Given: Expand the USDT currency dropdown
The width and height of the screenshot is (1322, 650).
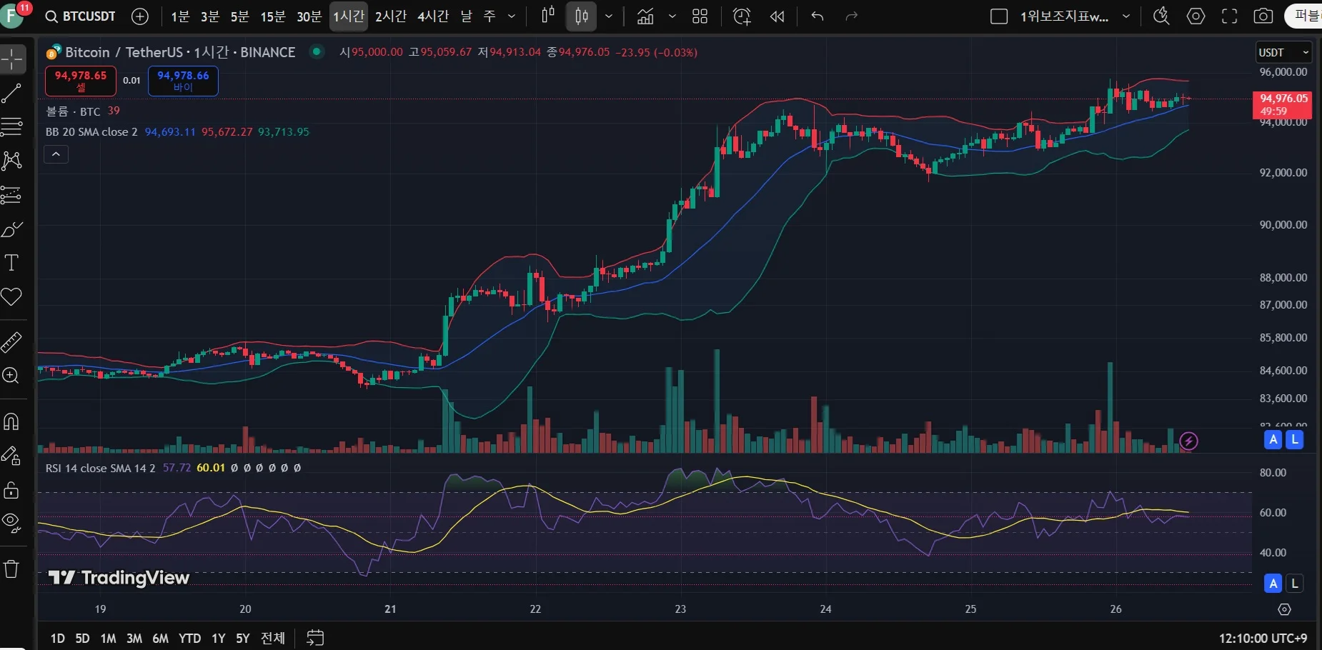Looking at the screenshot, I should tap(1283, 52).
